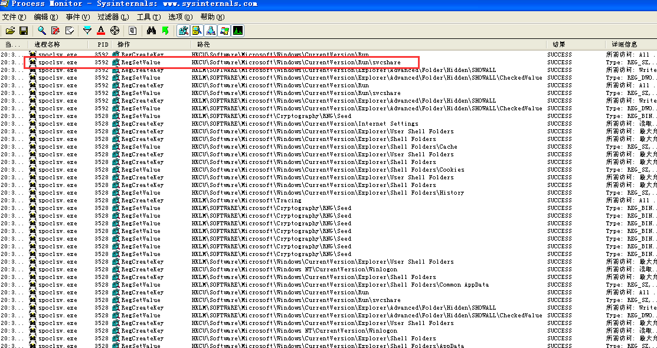
Task: Open the 文件(F) menu
Action: tap(13, 17)
